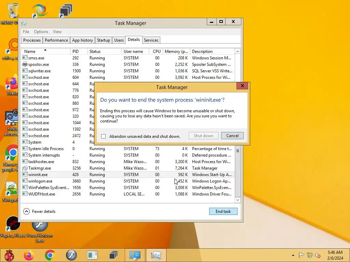Click the spoolsv.exe printer icon

point(25,64)
